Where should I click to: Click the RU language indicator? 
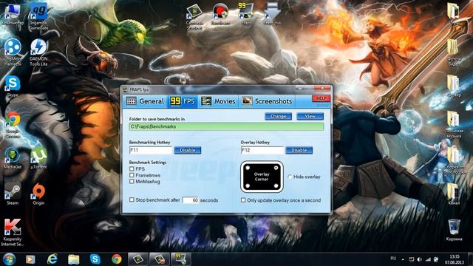pos(393,259)
